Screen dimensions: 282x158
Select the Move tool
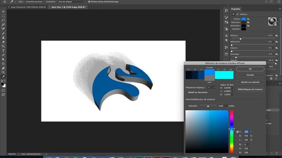click(3, 11)
